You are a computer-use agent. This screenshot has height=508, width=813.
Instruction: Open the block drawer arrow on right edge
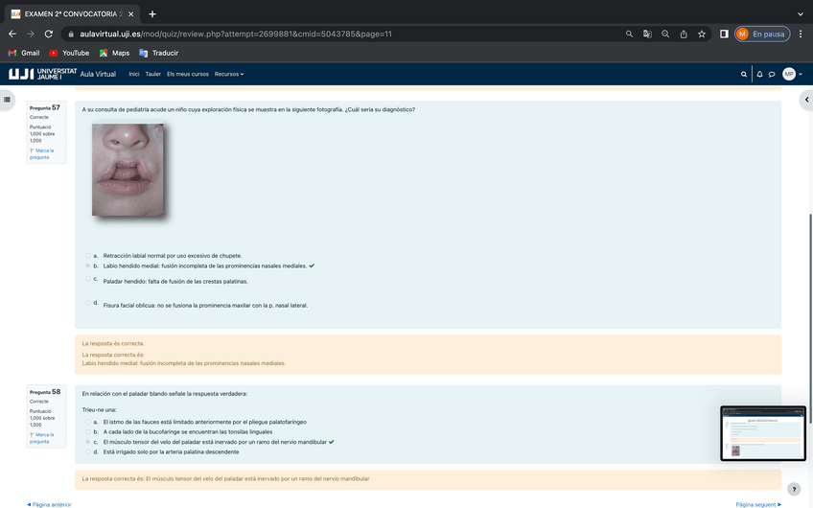(806, 99)
